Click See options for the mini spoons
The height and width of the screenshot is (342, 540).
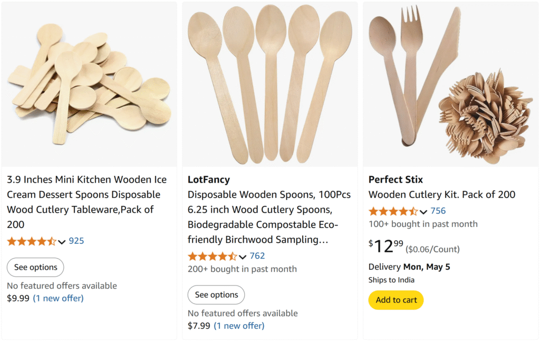(35, 268)
